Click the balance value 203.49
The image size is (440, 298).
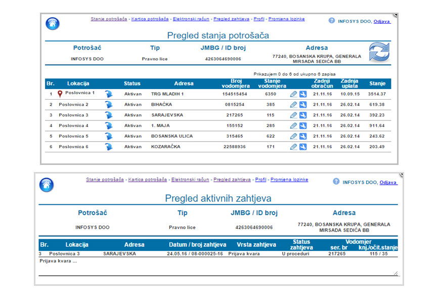click(377, 147)
